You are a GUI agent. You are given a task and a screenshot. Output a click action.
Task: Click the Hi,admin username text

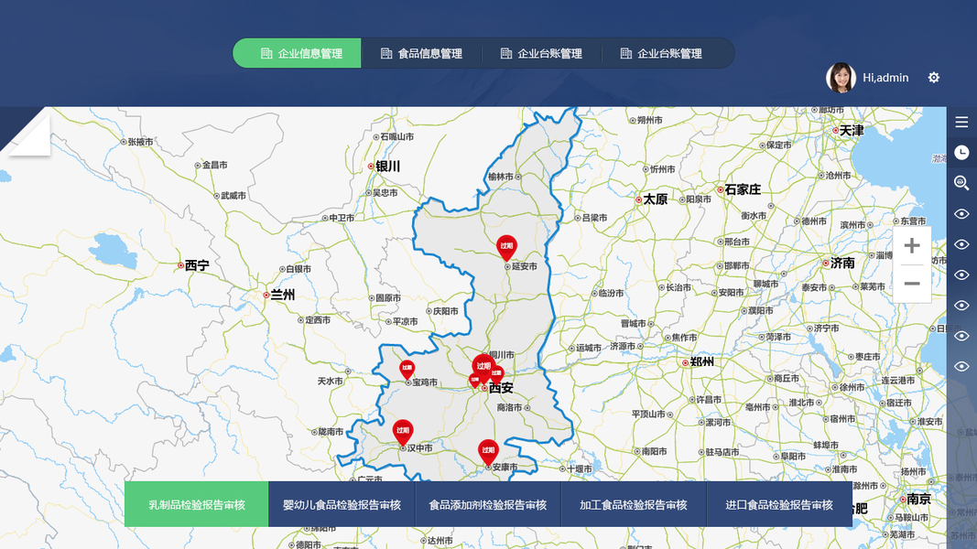point(885,78)
